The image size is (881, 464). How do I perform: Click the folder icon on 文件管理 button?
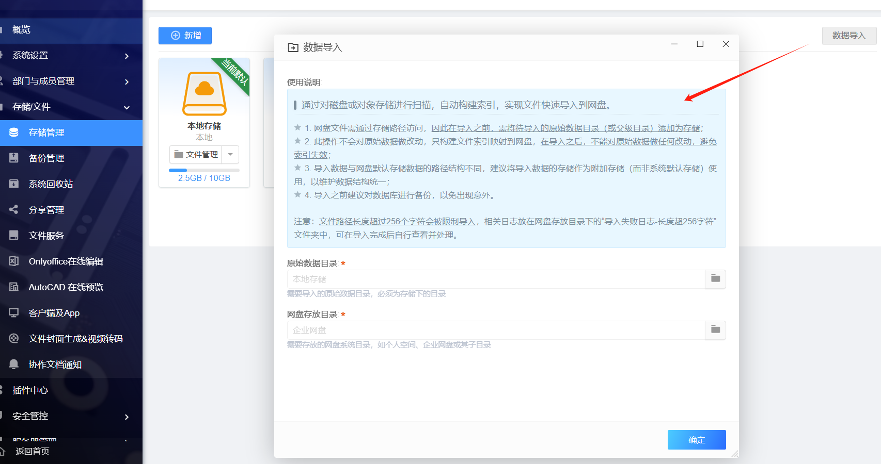[x=179, y=155]
